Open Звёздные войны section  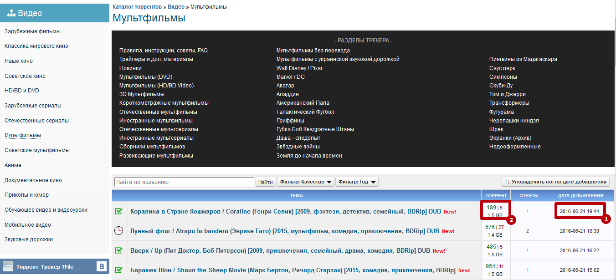[x=298, y=147]
